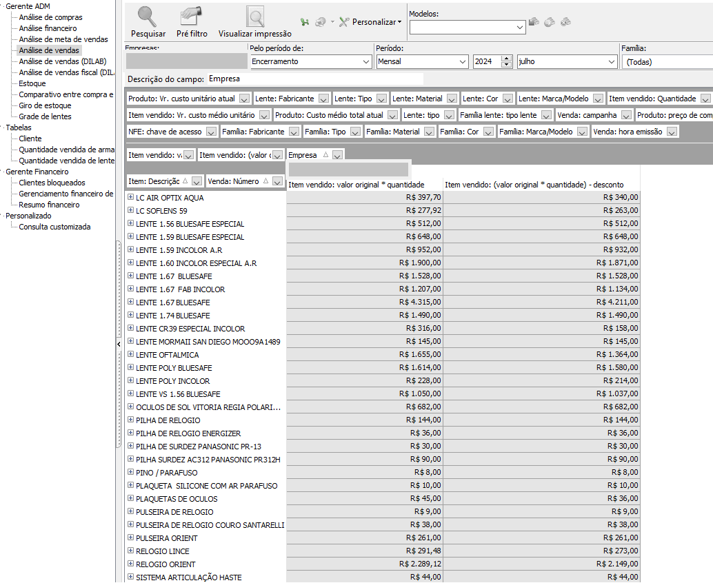Click the green export icon in toolbar
The height and width of the screenshot is (583, 713).
305,22
